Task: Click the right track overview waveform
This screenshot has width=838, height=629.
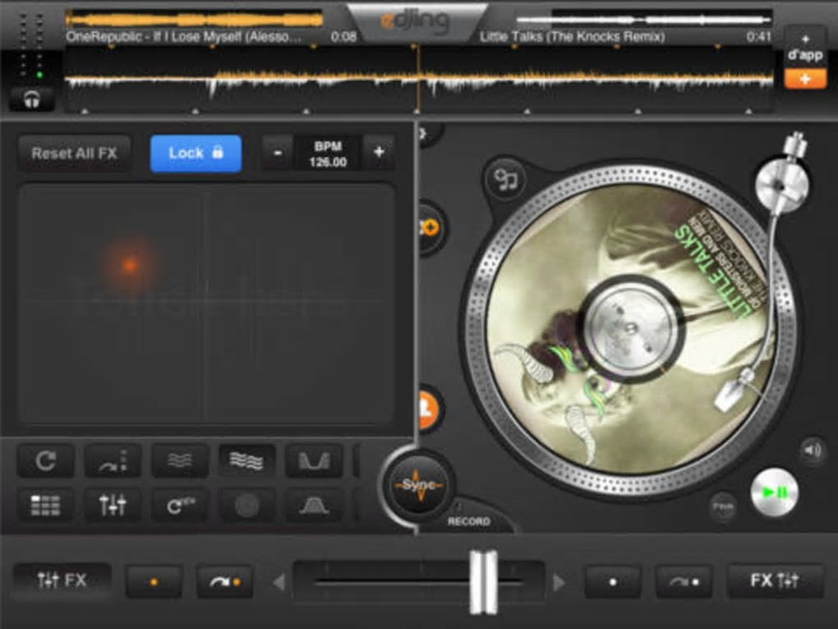Action: [x=644, y=20]
